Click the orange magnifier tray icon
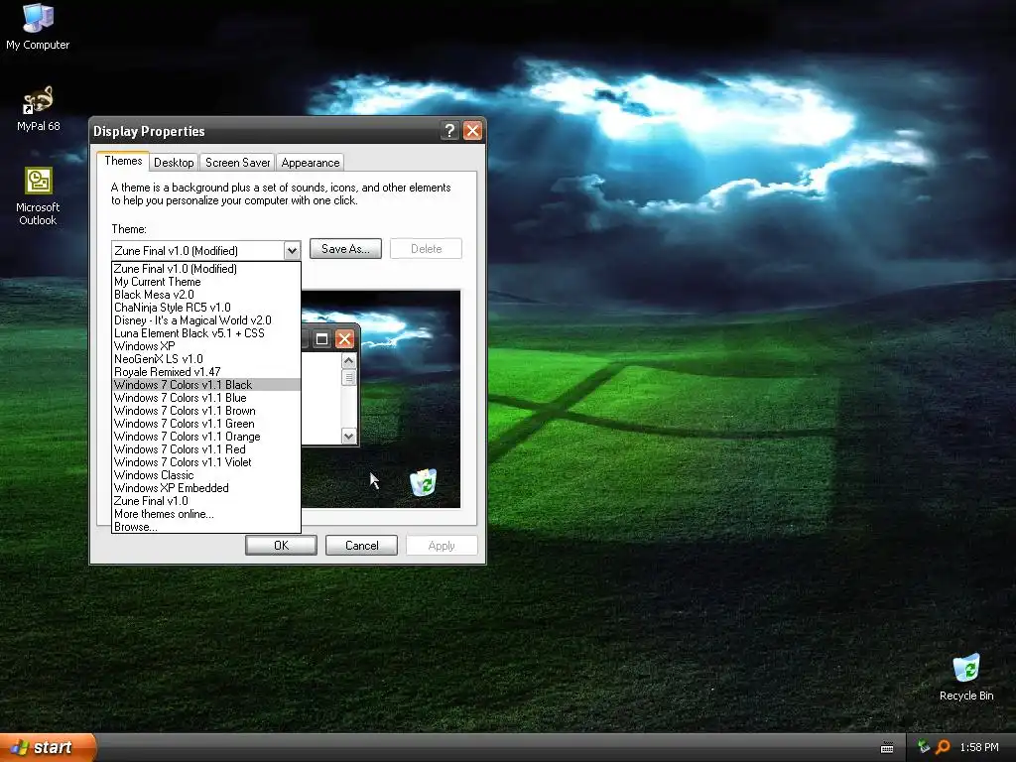The image size is (1016, 762). pos(943,747)
